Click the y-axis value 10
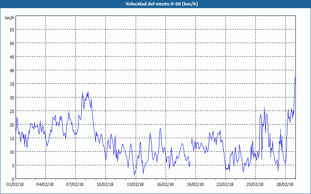Screen dimensions: 311x194 click(x=12, y=152)
